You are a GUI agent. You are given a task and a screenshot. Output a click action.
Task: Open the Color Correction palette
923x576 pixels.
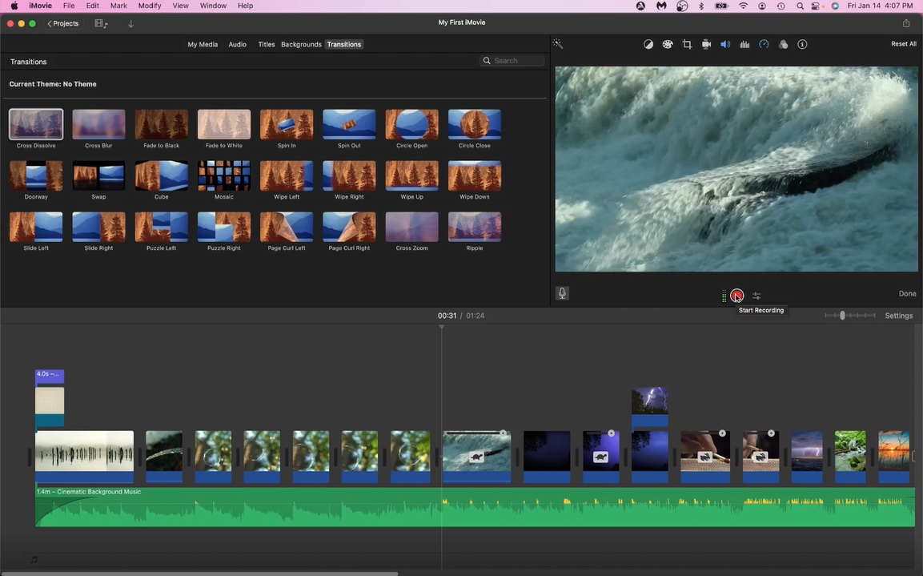click(668, 44)
